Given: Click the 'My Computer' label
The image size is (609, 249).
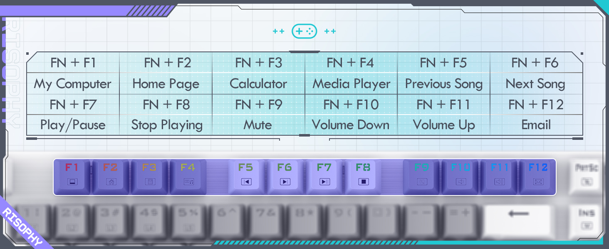Looking at the screenshot, I should click(x=73, y=84).
